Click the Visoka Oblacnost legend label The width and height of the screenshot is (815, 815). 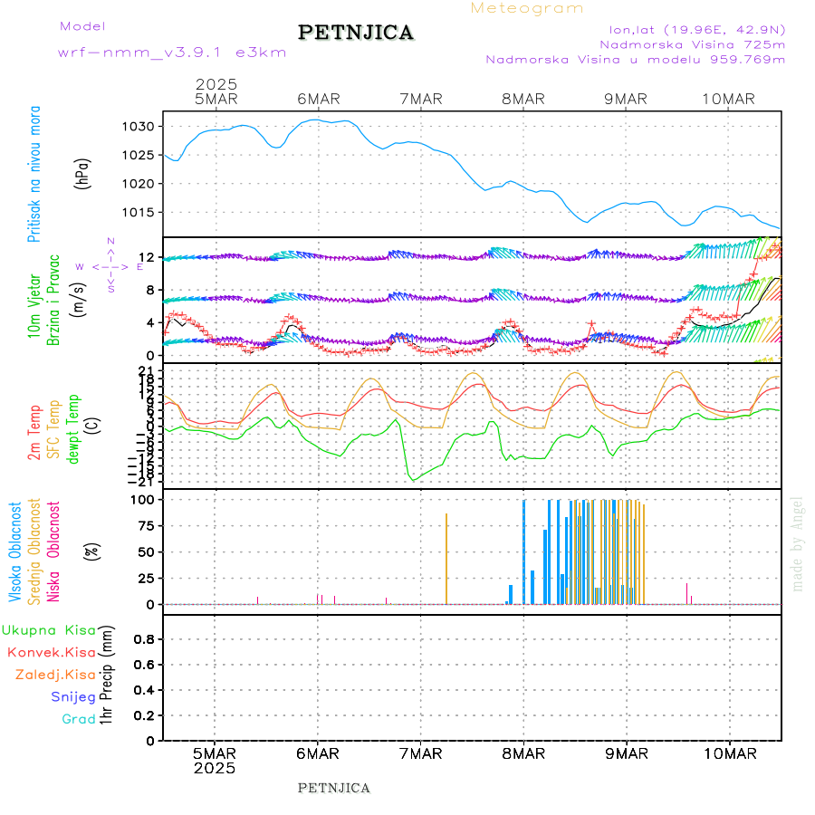[x=15, y=551]
